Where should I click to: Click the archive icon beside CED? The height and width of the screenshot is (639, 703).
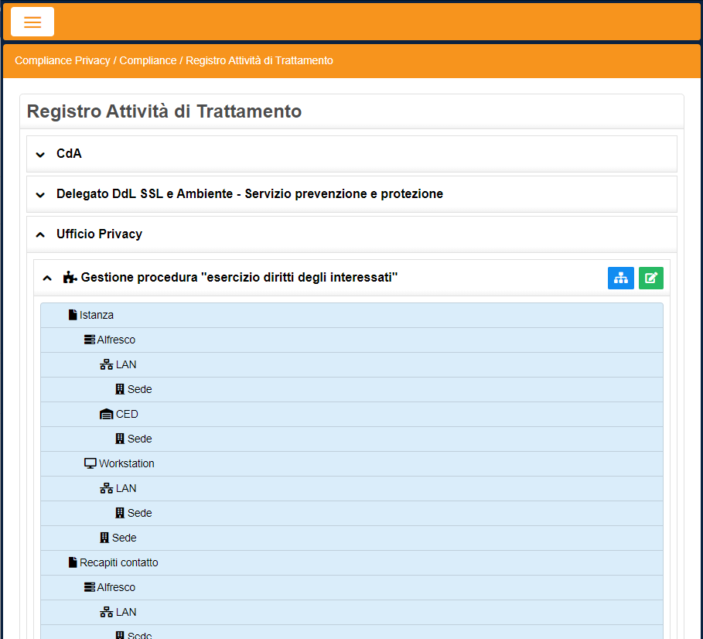(105, 413)
